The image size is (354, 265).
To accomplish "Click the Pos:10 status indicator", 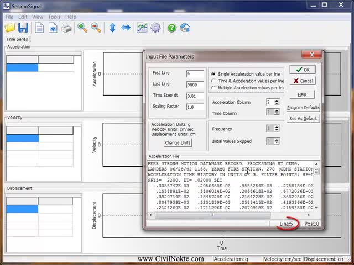I will click(x=311, y=224).
